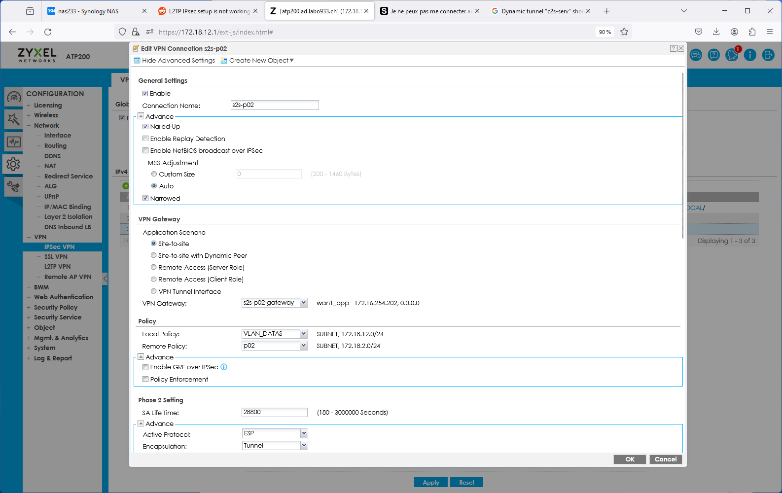Open the Maintenance tools icon
Image resolution: width=782 pixels, height=493 pixels.
click(14, 186)
